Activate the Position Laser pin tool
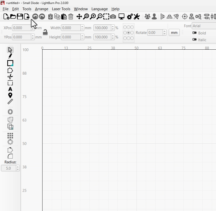Screen dimensions: 216x211 10,95
